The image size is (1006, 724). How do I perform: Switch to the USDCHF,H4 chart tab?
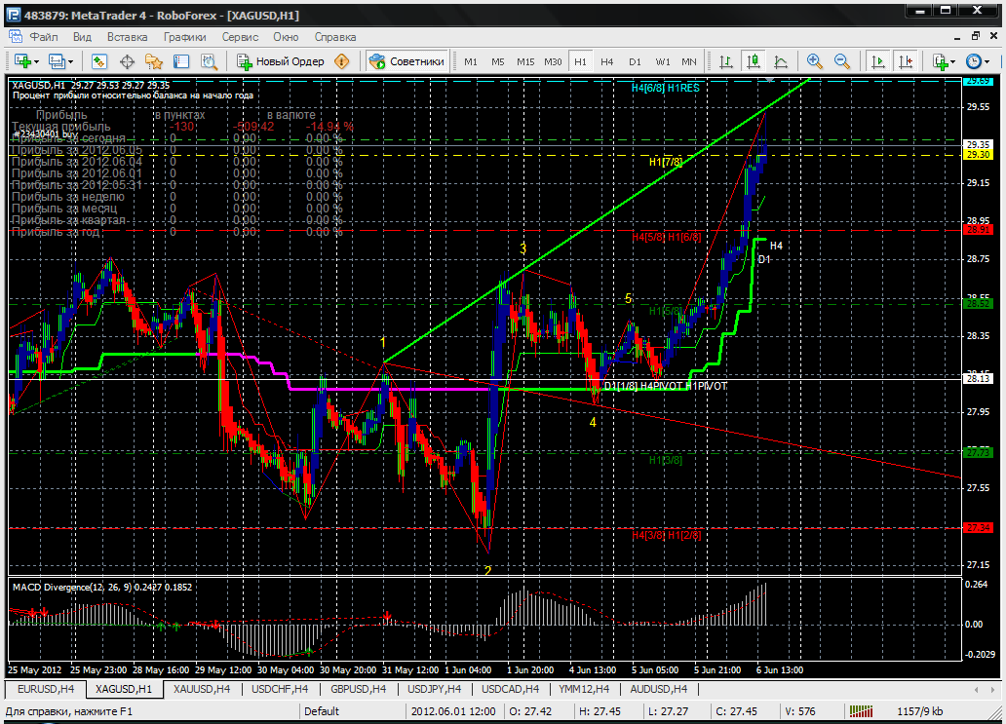tap(280, 689)
